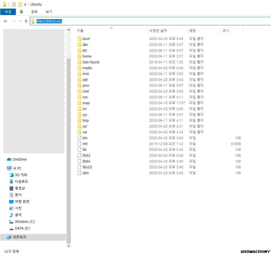Click the navigation pane scroll up arrow
This screenshot has width=271, height=255.
(x=69, y=30)
